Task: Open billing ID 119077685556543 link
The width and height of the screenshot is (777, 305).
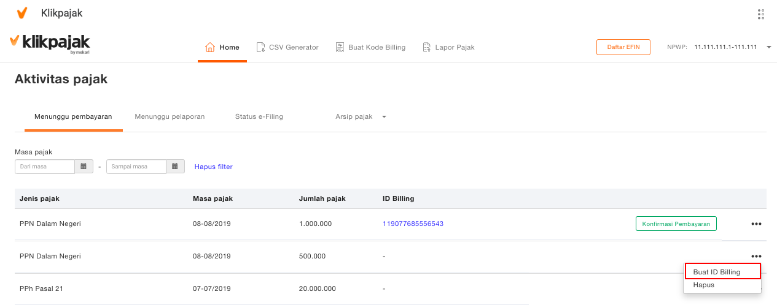Action: [413, 224]
